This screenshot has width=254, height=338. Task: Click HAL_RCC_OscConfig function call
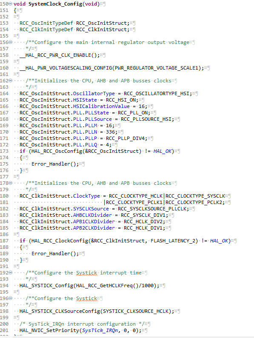click(x=57, y=152)
